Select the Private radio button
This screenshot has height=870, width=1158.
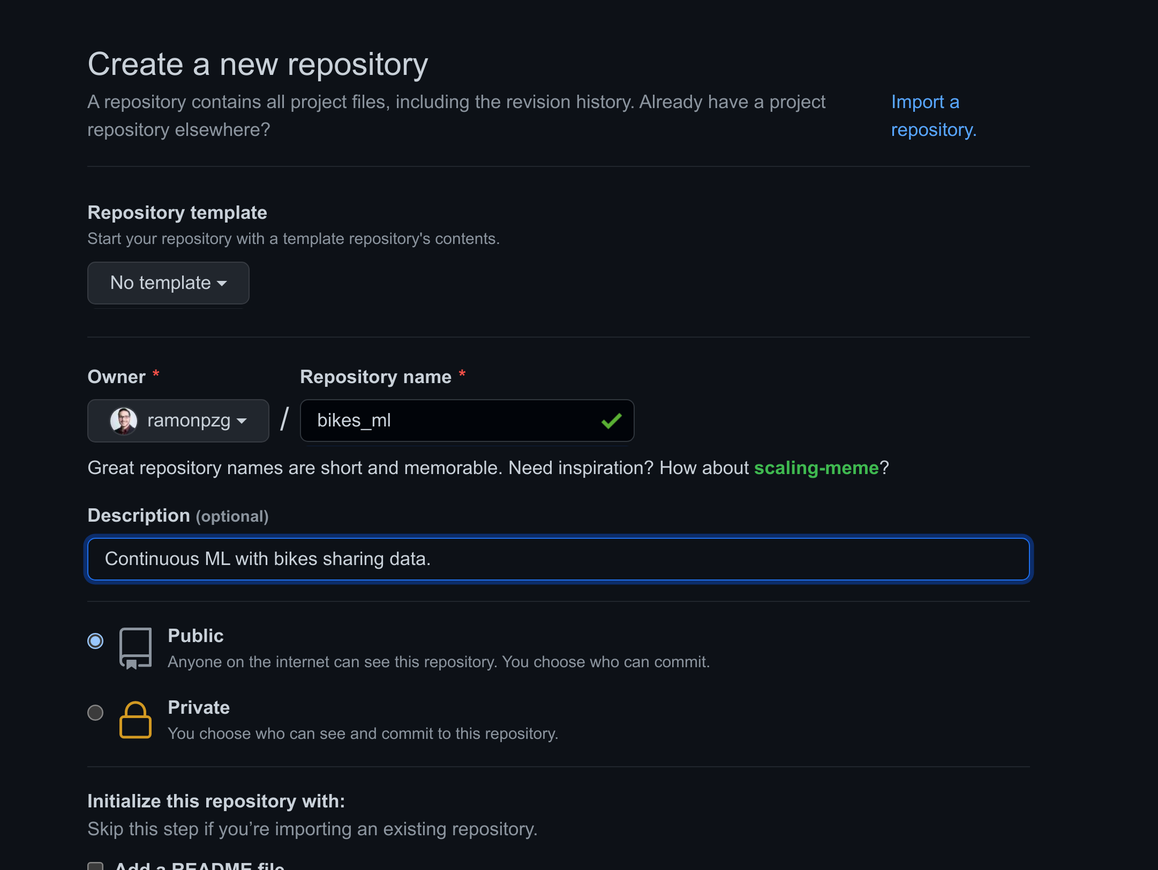click(95, 713)
